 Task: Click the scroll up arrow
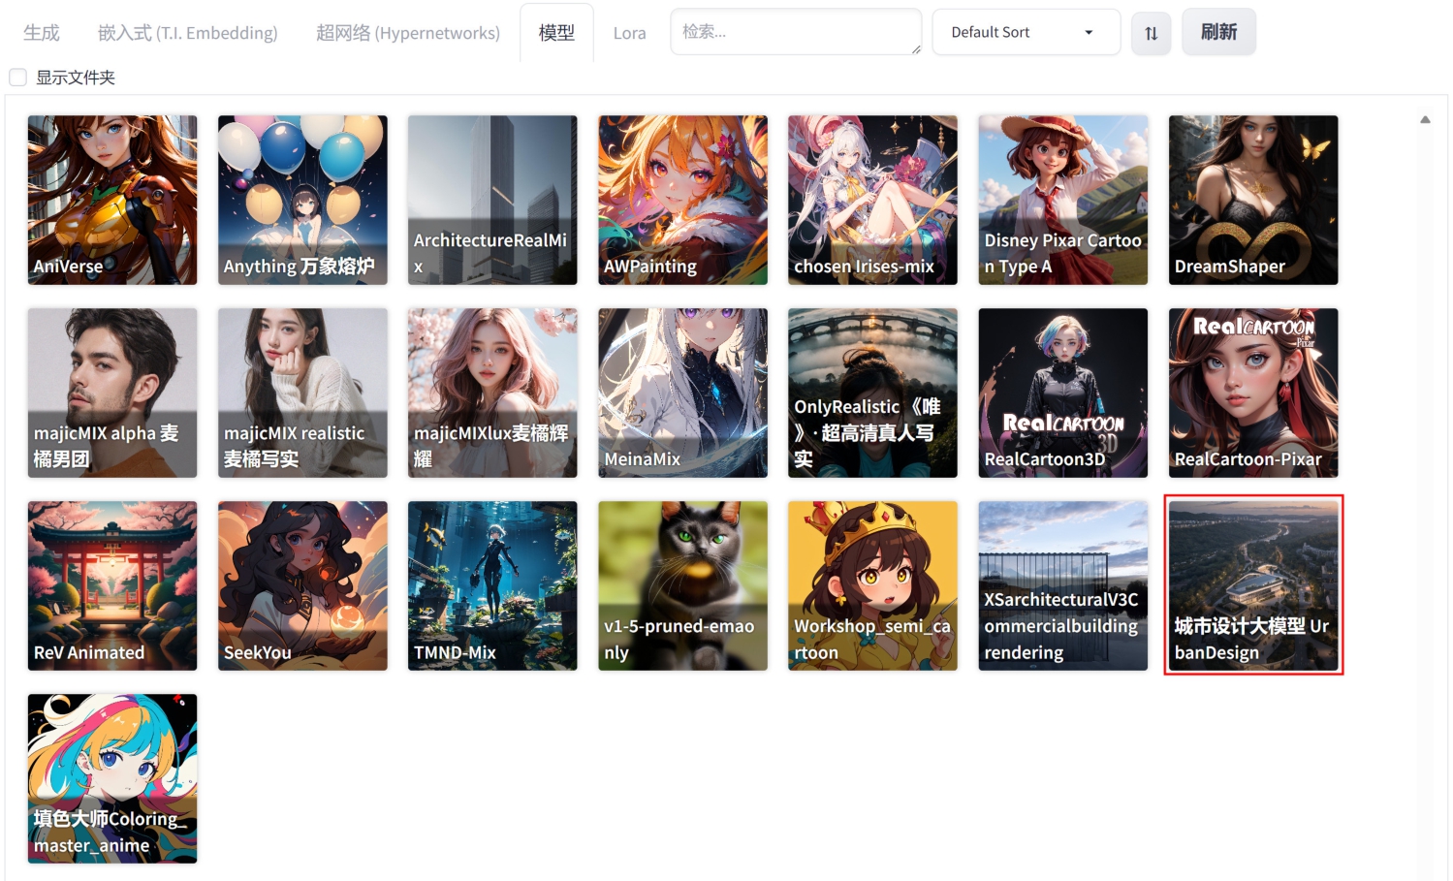click(1424, 120)
